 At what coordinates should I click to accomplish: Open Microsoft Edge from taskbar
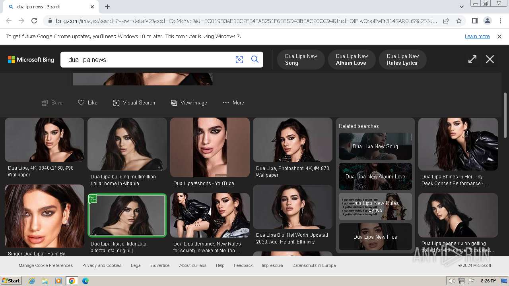pyautogui.click(x=85, y=281)
